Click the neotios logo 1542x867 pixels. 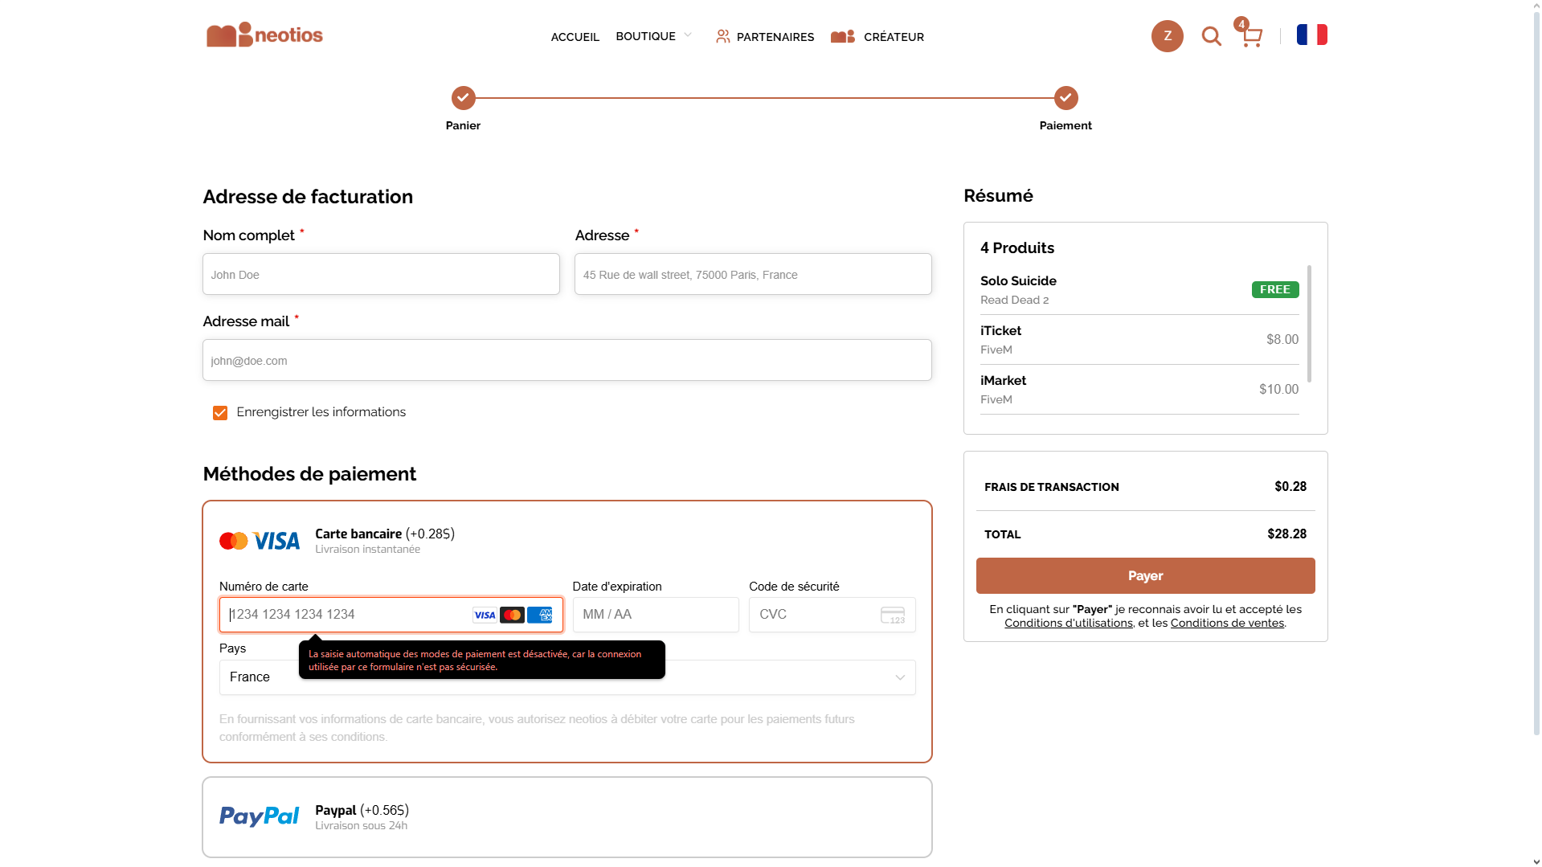pyautogui.click(x=264, y=35)
